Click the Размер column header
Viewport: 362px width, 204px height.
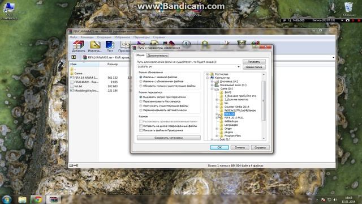coord(113,64)
